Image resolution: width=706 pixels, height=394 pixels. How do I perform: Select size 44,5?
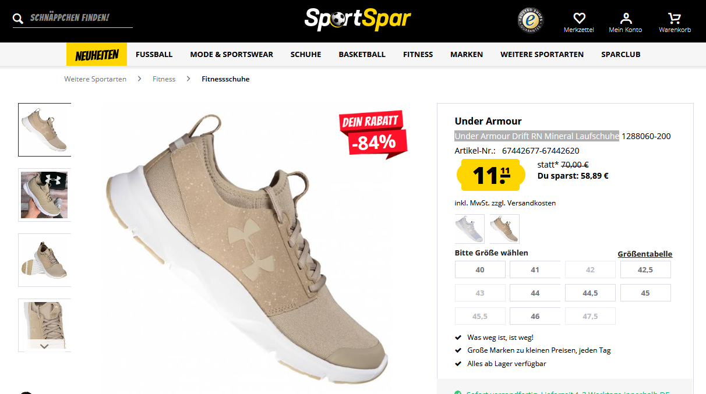click(x=590, y=293)
